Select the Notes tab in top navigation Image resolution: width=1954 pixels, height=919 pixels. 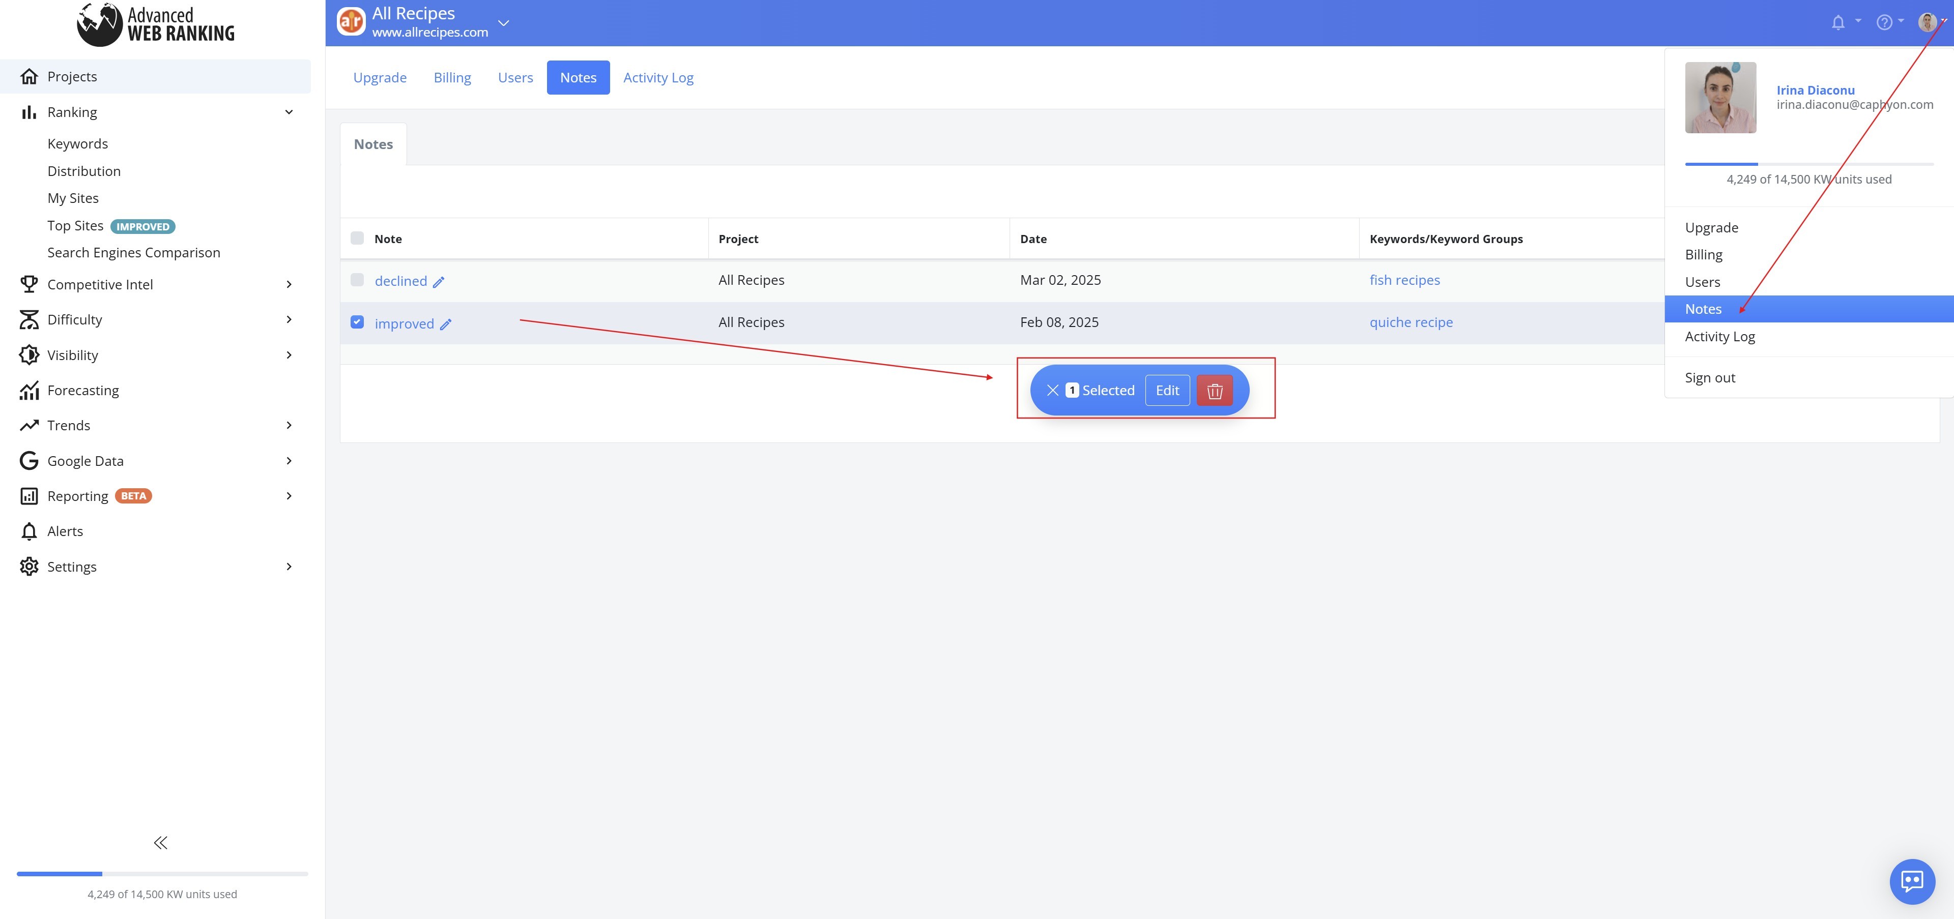point(578,77)
